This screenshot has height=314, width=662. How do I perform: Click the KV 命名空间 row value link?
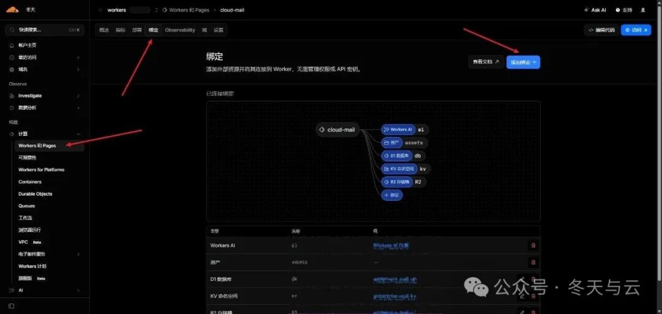[x=394, y=297]
